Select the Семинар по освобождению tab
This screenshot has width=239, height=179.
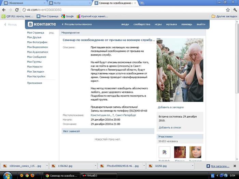coord(115,3)
